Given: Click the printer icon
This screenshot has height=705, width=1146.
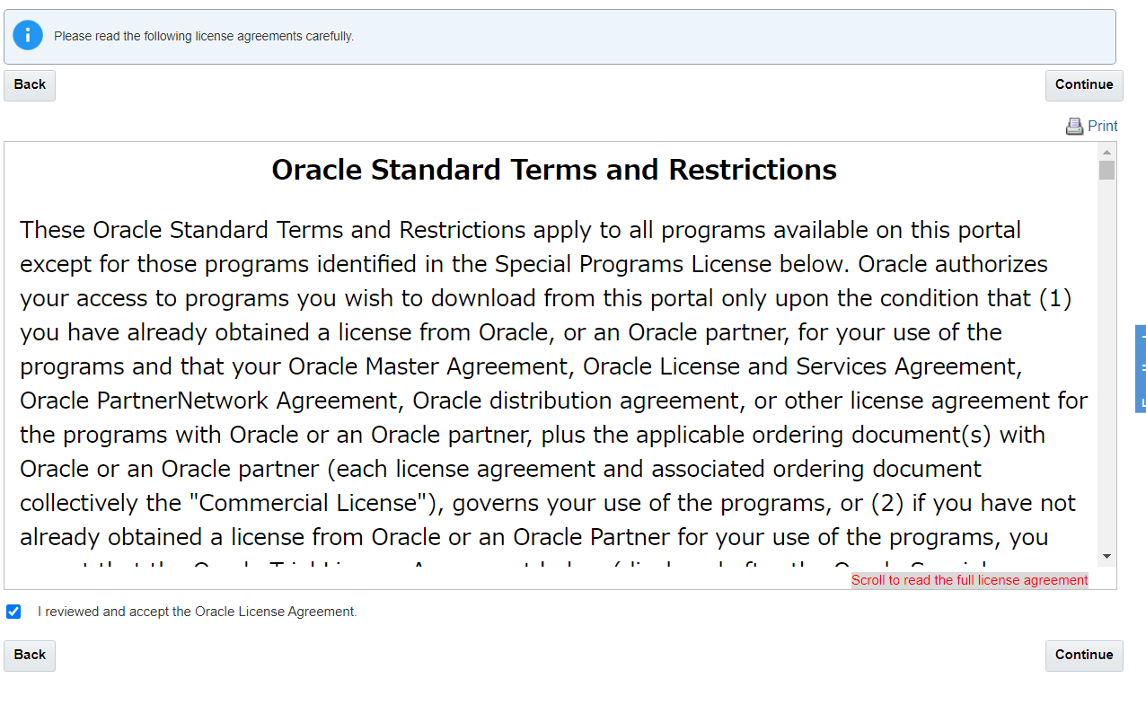Looking at the screenshot, I should click(x=1074, y=127).
